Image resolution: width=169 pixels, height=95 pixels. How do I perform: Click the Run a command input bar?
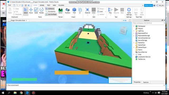pyautogui.click(x=86, y=85)
